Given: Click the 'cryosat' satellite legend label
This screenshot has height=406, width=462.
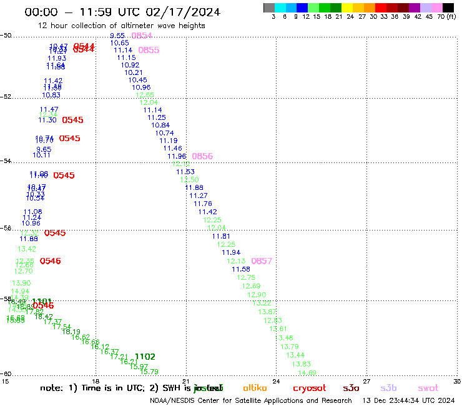Looking at the screenshot, I should pos(310,389).
